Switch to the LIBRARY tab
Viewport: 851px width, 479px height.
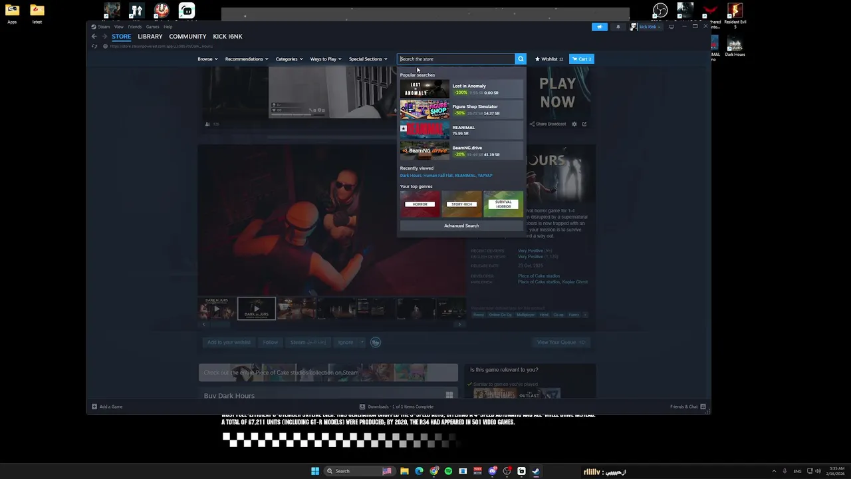pyautogui.click(x=150, y=37)
